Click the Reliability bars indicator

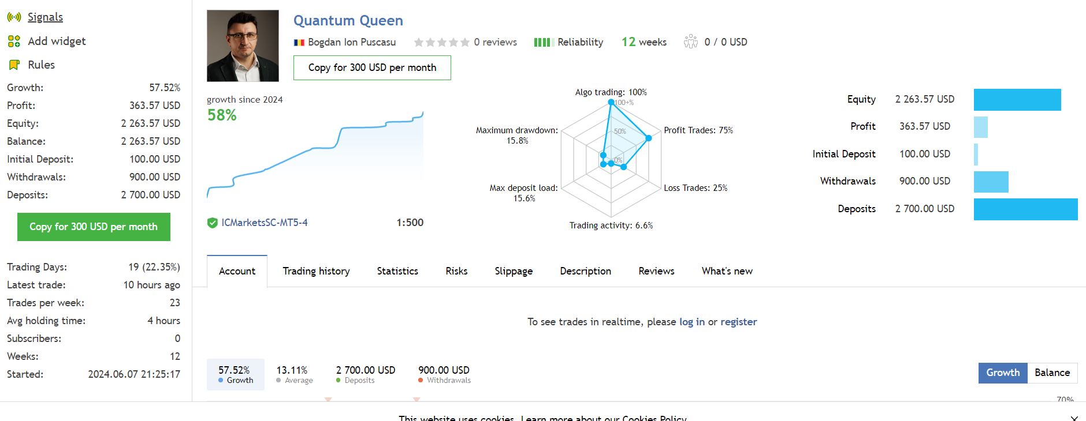tap(543, 42)
